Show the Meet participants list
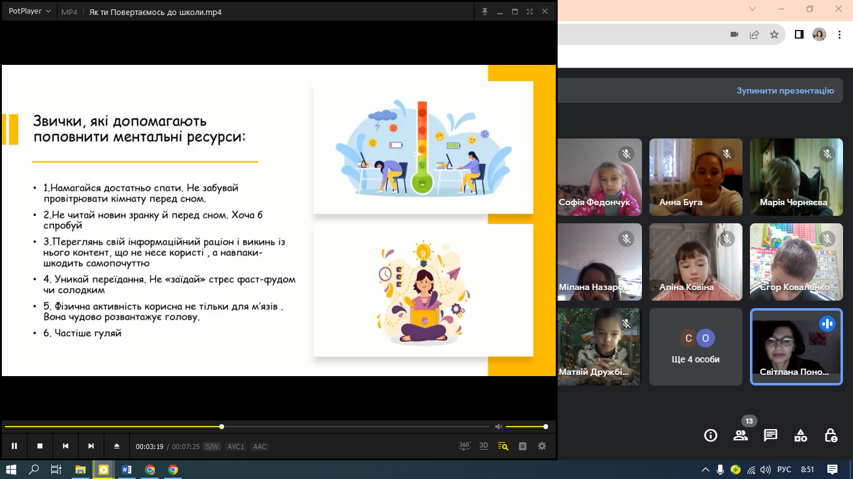The width and height of the screenshot is (853, 479). click(x=741, y=435)
